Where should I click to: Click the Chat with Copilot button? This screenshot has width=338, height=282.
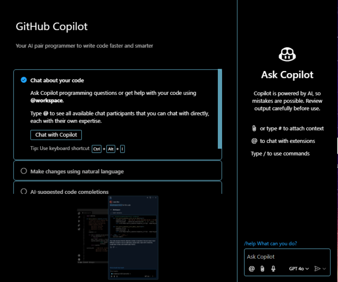click(56, 135)
